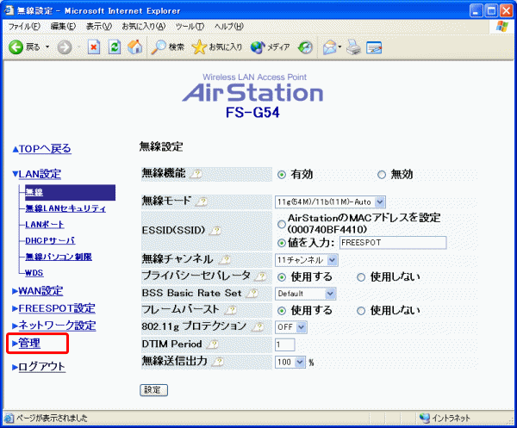
Task: Select 無効 for 無線機能
Action: click(382, 175)
